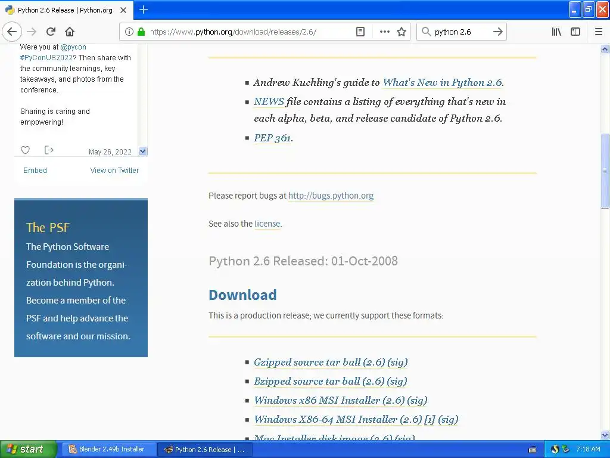Show sidebars icon in toolbar
The height and width of the screenshot is (458, 610).
[575, 32]
